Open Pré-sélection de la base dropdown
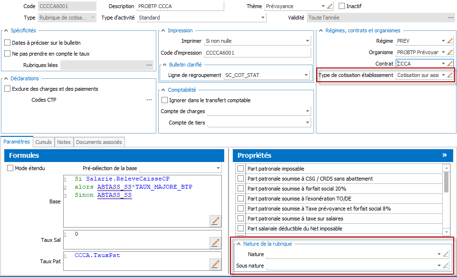This screenshot has width=457, height=277. pyautogui.click(x=219, y=168)
